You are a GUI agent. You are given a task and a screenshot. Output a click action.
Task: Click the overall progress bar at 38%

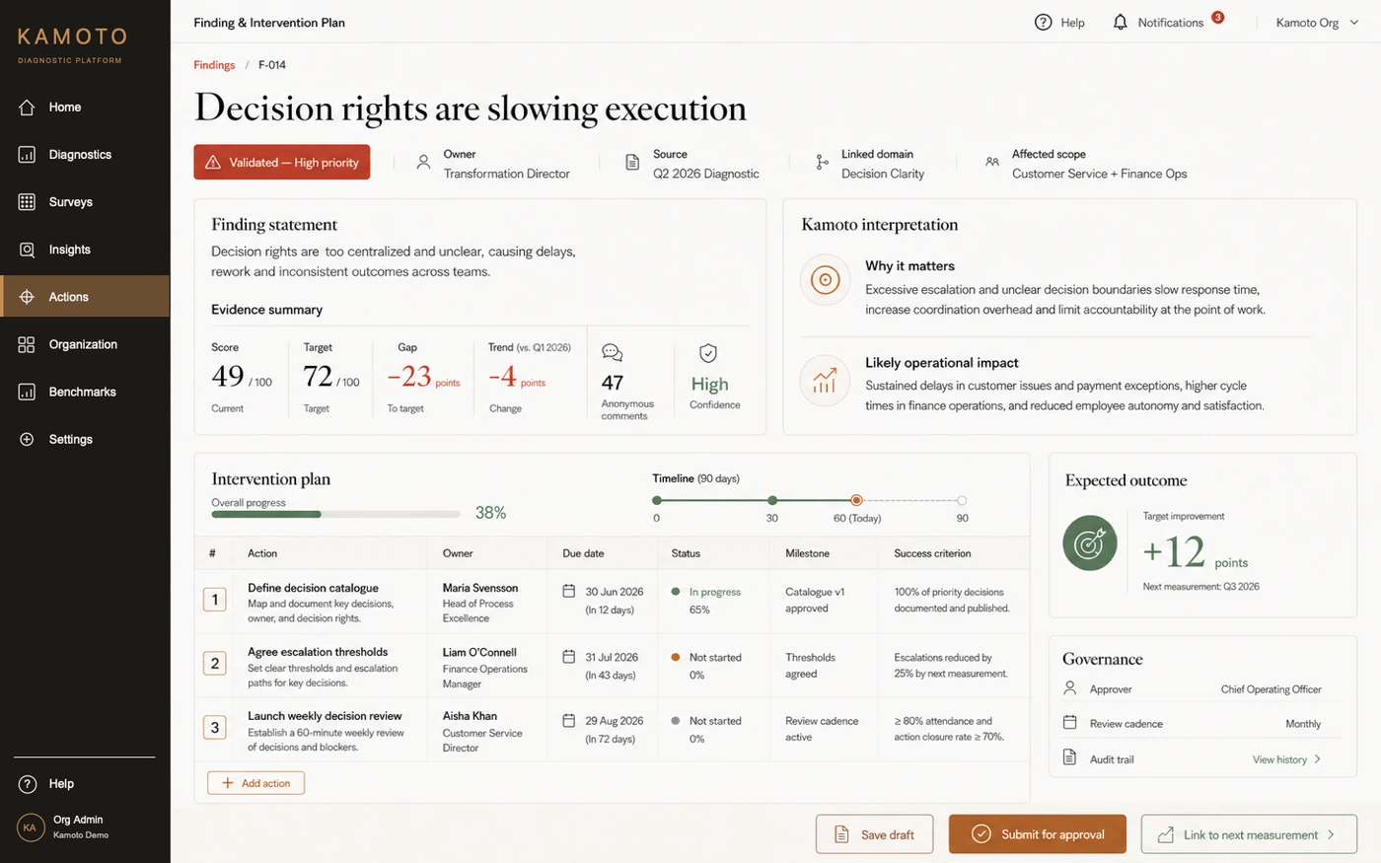click(x=335, y=514)
